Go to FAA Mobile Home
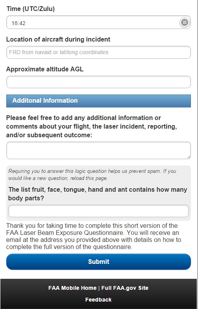Viewport: 198px width, 309px height. coord(72,288)
